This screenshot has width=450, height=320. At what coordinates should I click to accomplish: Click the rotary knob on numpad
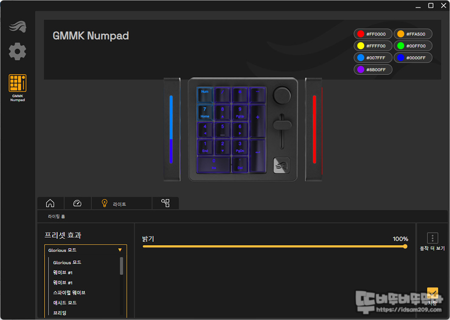(x=282, y=95)
